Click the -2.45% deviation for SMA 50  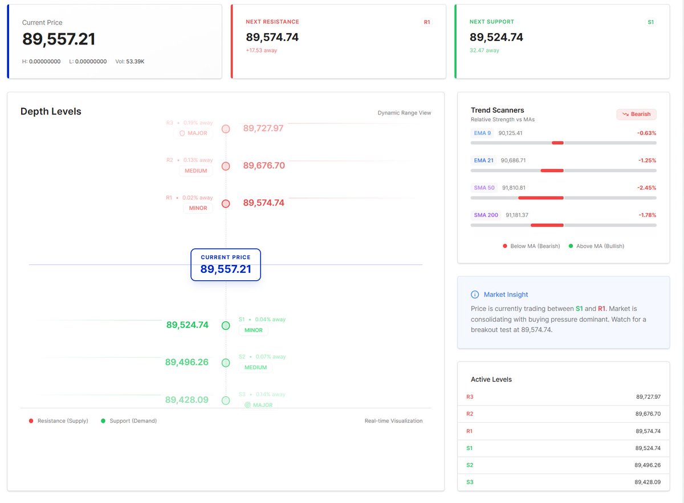647,187
